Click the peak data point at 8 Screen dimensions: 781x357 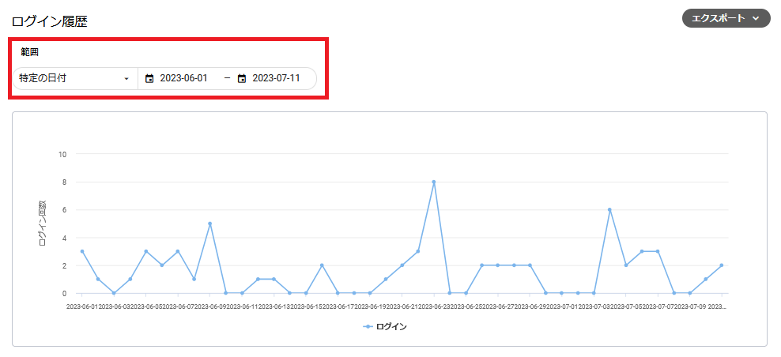point(434,182)
